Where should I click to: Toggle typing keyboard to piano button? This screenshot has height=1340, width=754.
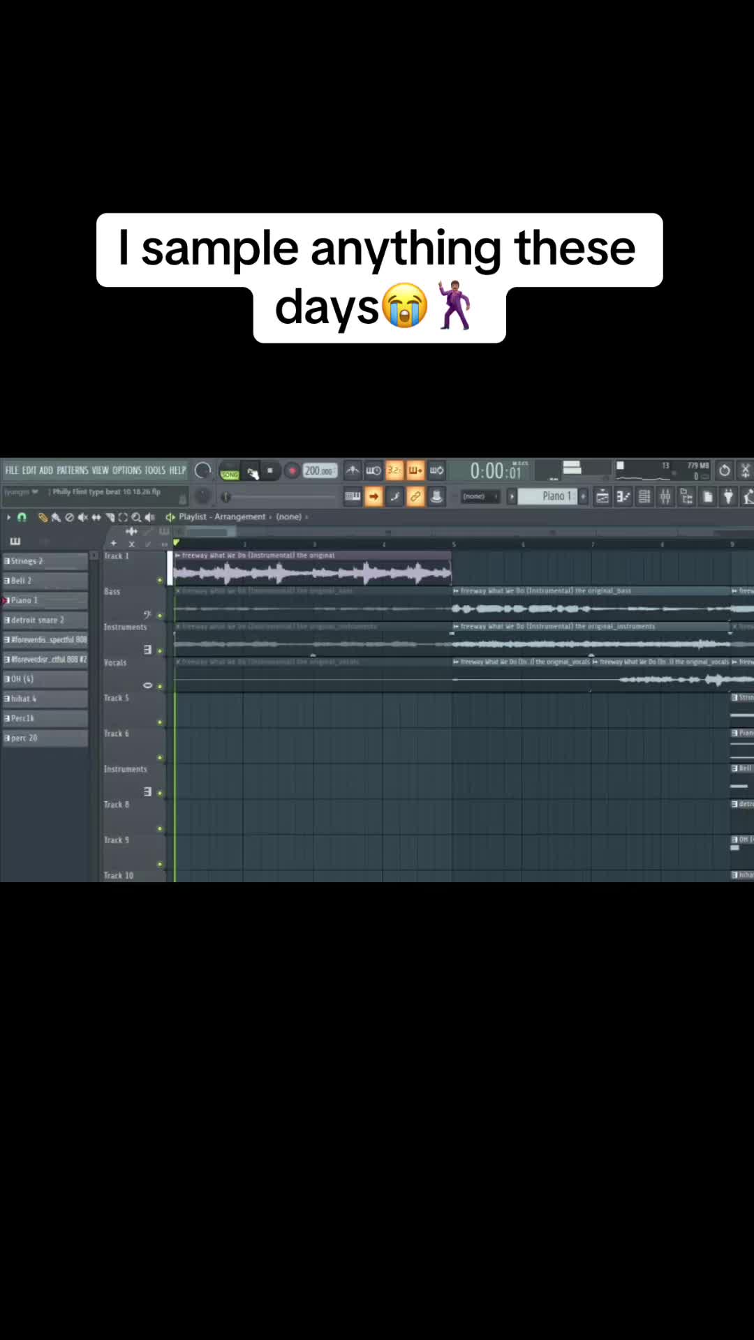point(353,496)
